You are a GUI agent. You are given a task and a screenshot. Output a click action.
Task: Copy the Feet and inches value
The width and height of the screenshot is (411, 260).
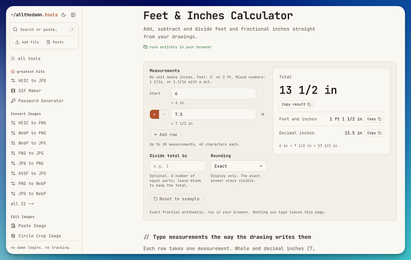[374, 119]
